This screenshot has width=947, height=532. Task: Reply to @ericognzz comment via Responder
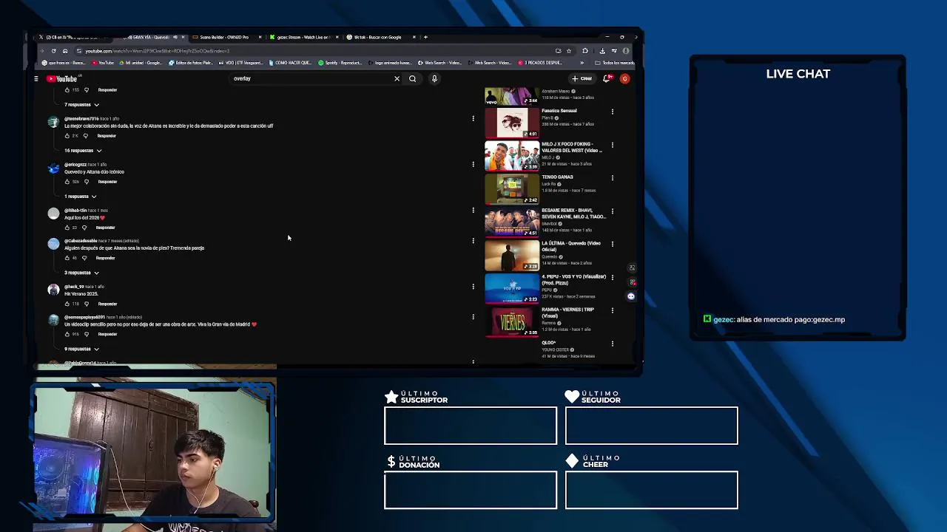pyautogui.click(x=107, y=182)
